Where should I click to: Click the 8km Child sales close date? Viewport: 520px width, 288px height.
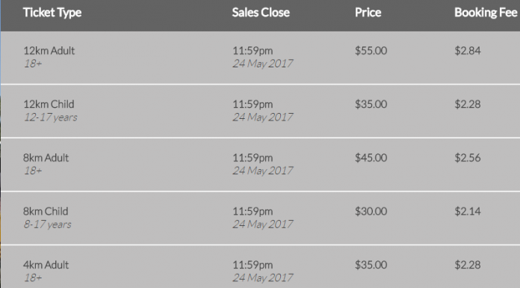point(263,224)
